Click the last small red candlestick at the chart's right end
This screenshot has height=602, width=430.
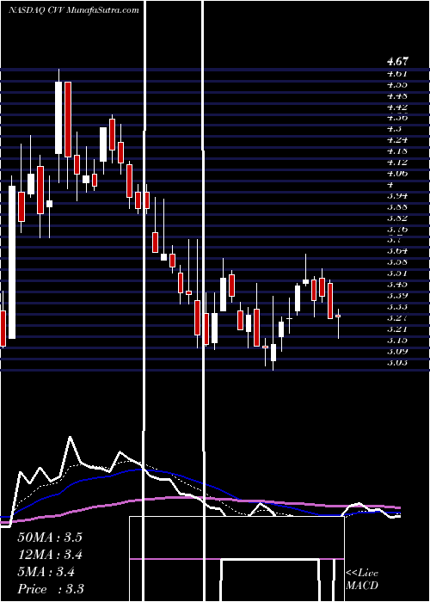pyautogui.click(x=338, y=316)
